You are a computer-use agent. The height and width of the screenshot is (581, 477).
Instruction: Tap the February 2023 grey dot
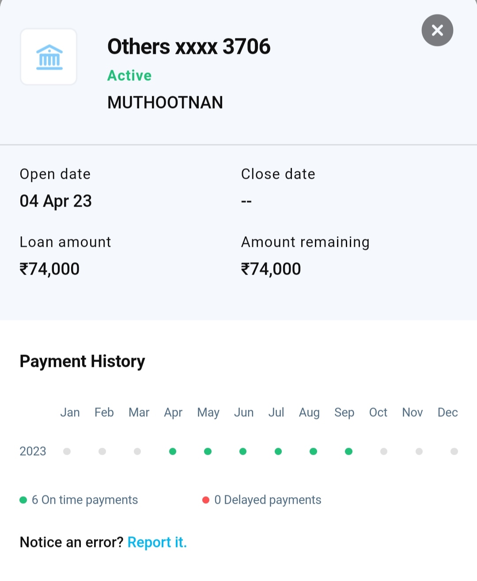click(x=102, y=451)
